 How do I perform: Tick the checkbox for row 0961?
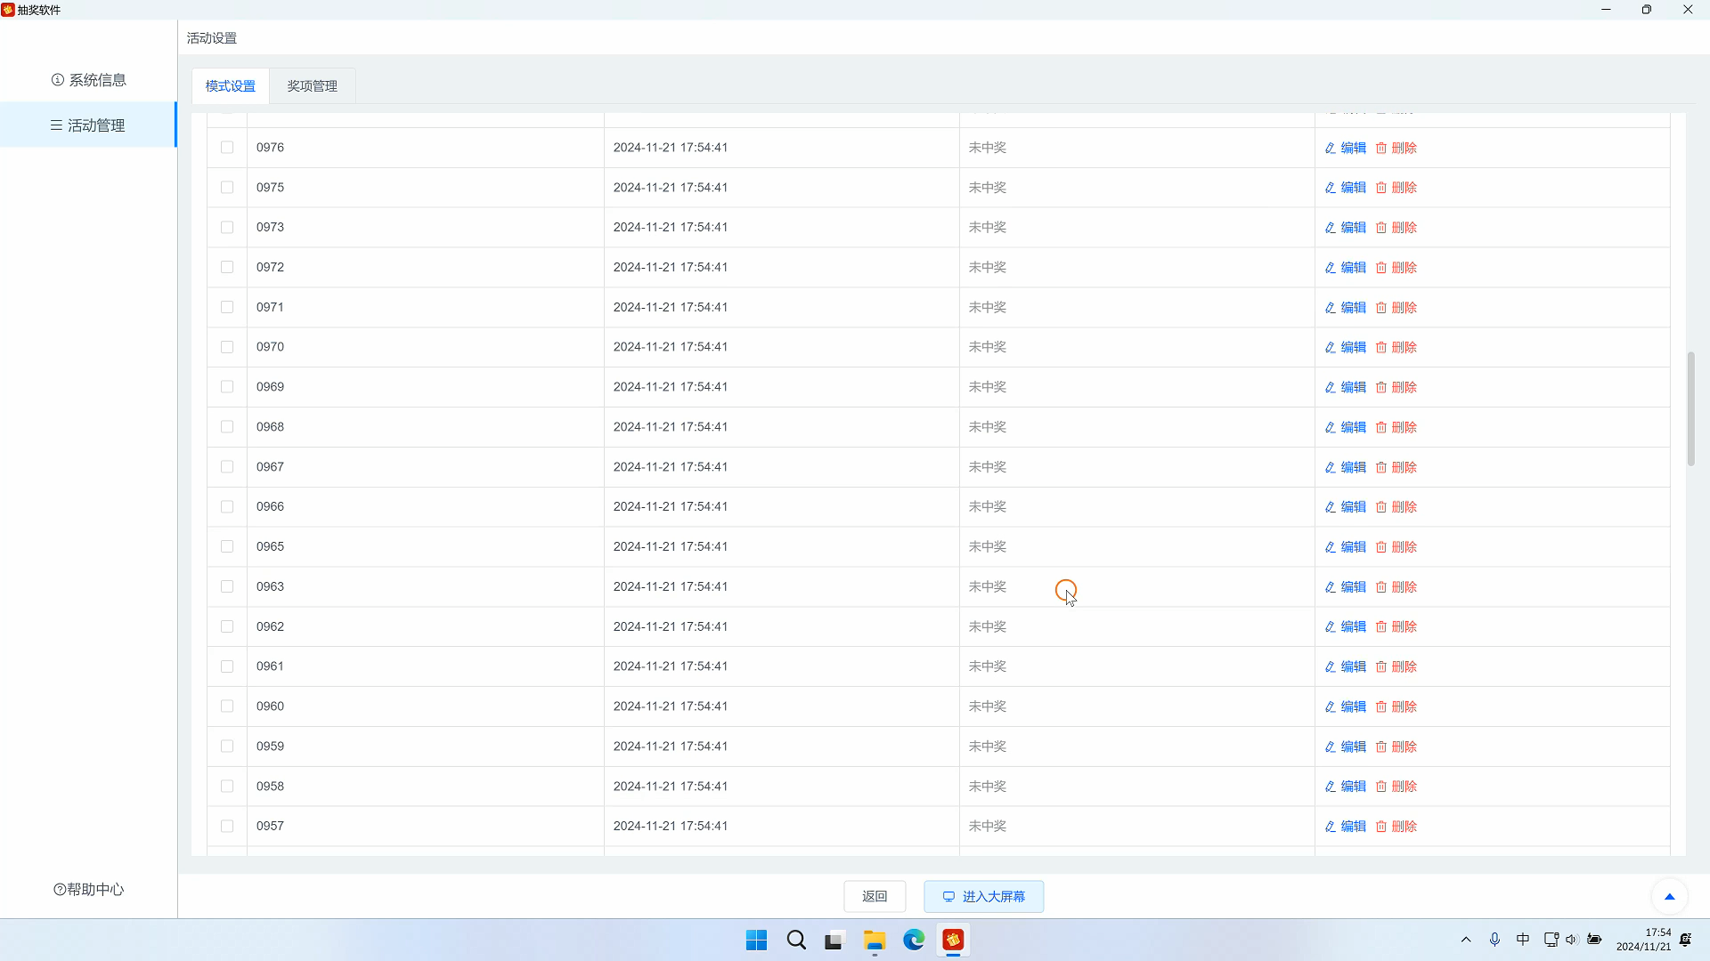pos(227,666)
